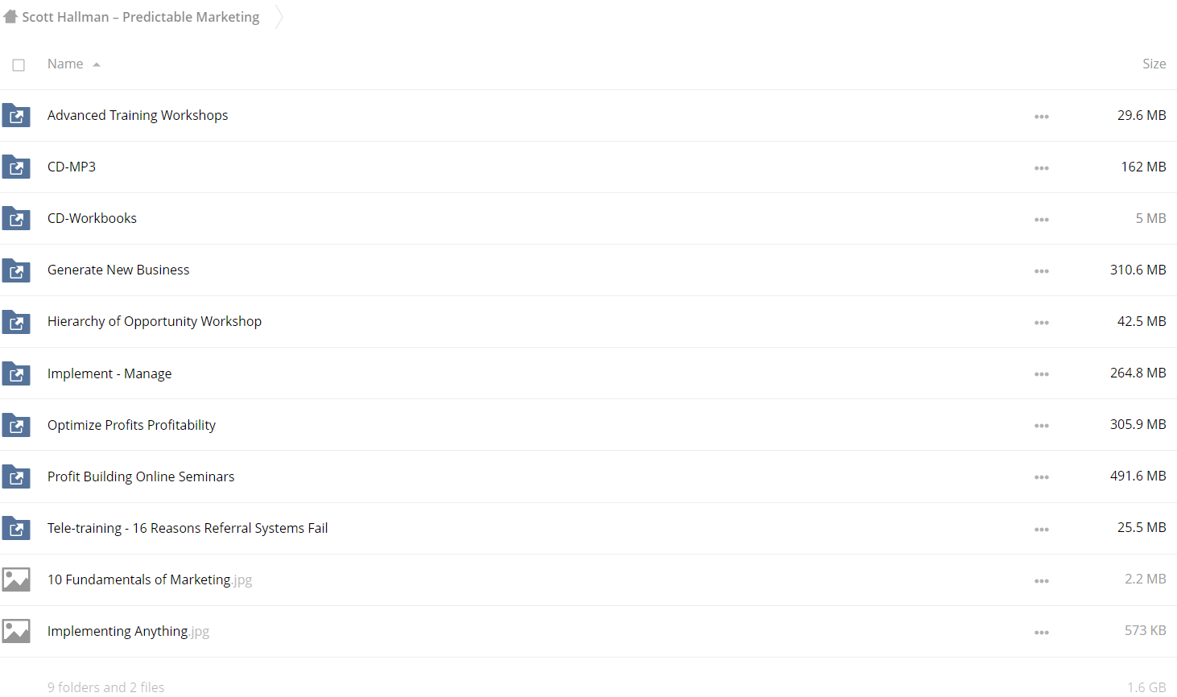The width and height of the screenshot is (1177, 697).
Task: Click the Scott Hallman – Predictable Marketing breadcrumb
Action: (141, 17)
